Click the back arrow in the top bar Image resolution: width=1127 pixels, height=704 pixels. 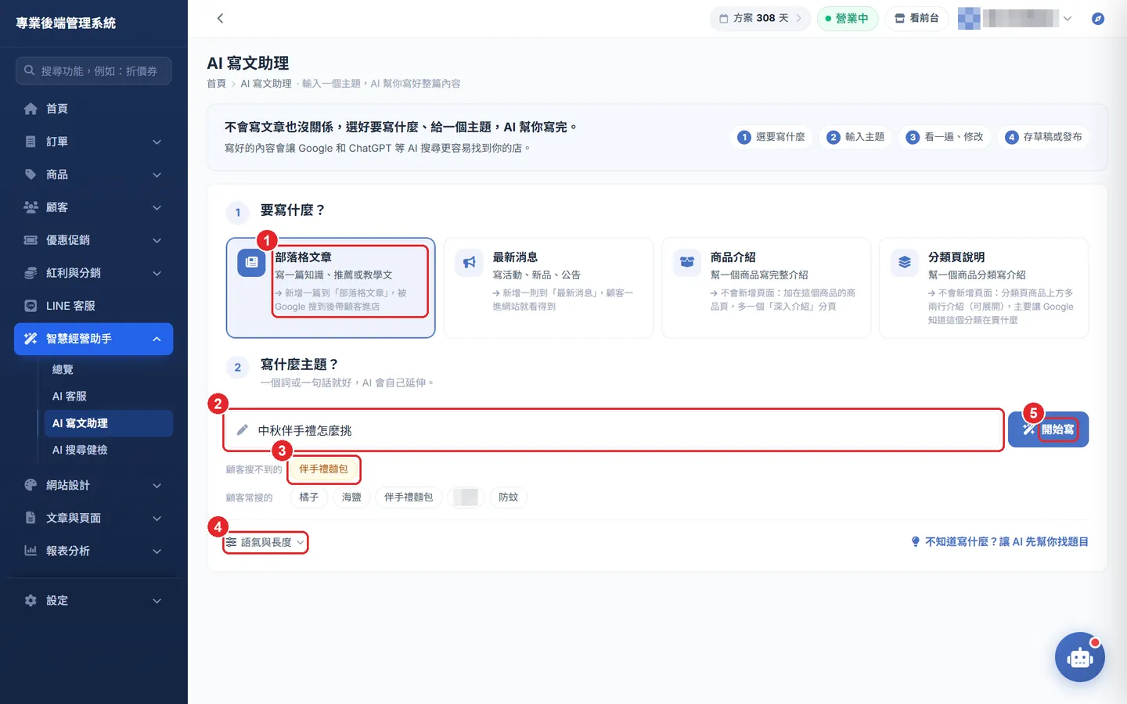pyautogui.click(x=220, y=18)
